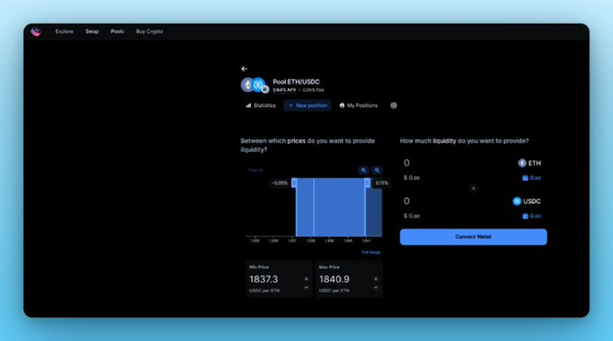Viewport: 613px width, 341px height.
Task: Click the zoom out magnifier on chart
Action: (x=377, y=170)
